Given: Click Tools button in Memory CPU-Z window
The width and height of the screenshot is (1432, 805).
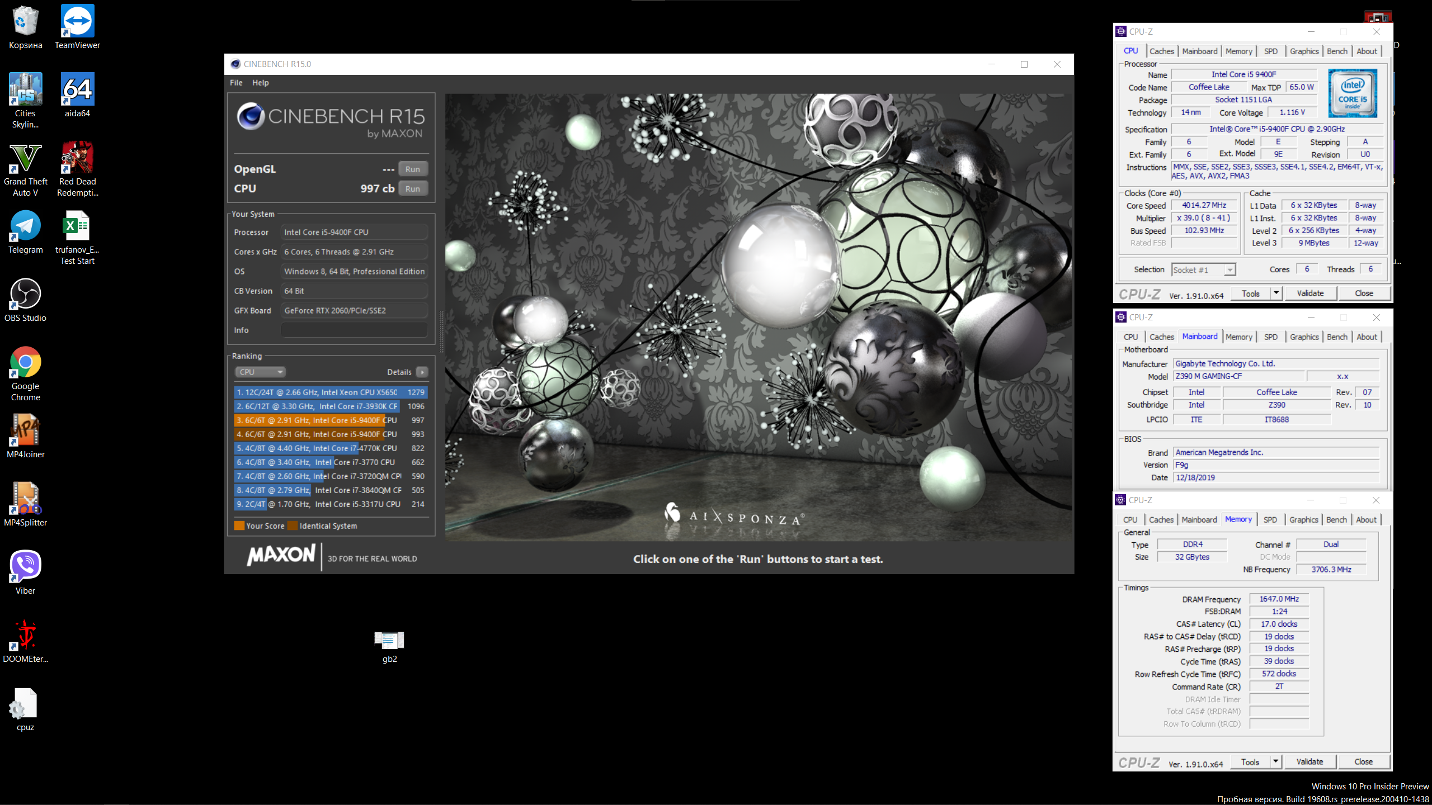Looking at the screenshot, I should 1250,762.
